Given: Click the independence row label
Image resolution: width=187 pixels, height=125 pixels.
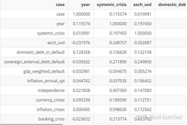Looking at the screenshot, I should (51, 90).
